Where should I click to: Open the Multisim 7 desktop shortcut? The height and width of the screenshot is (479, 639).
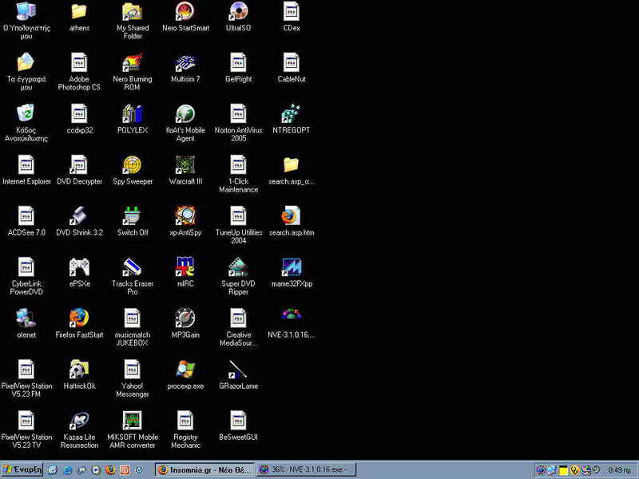[185, 63]
